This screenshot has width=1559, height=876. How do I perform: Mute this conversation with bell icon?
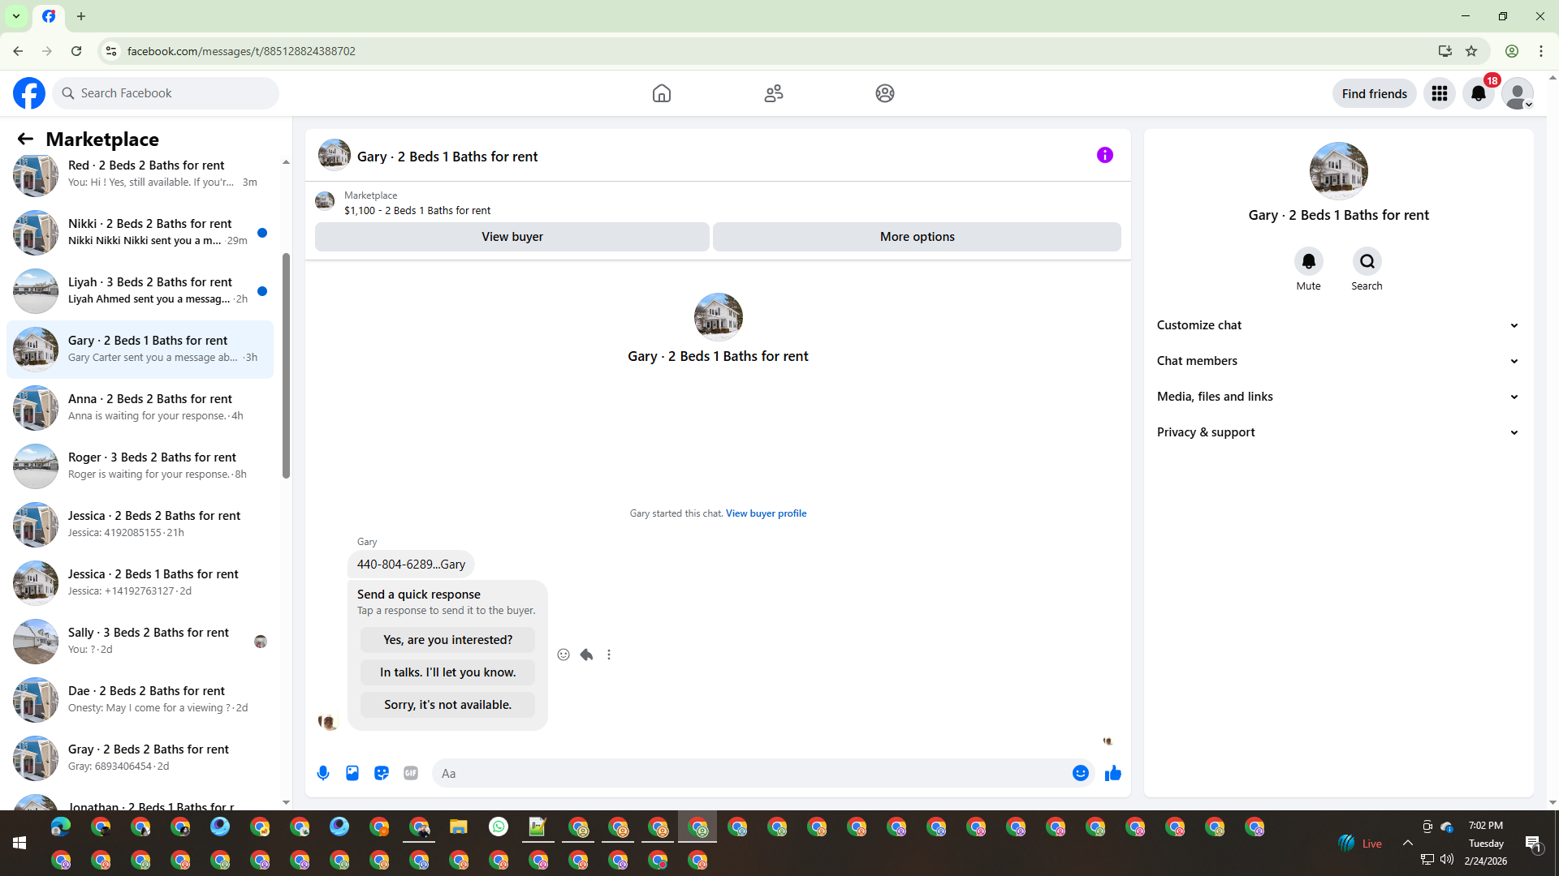[x=1308, y=261]
